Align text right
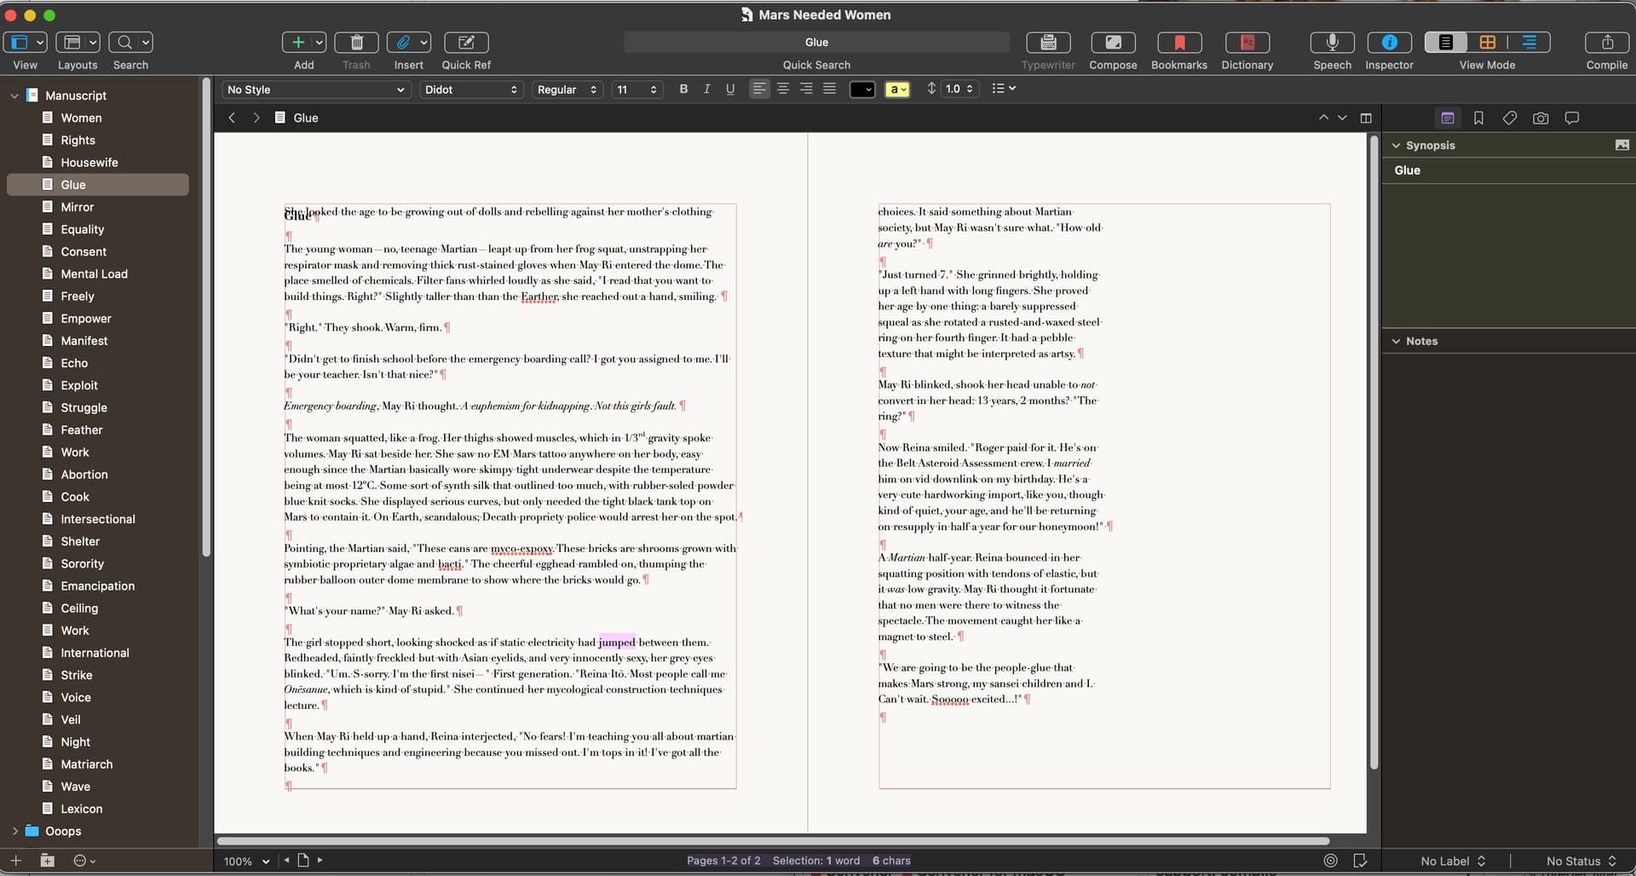This screenshot has width=1636, height=876. click(806, 89)
